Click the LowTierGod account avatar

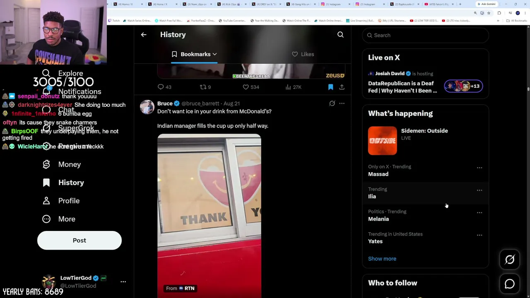point(49,282)
